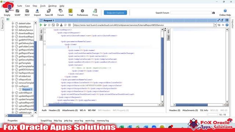Viewport: 235px width, 132px height.
Task: Click the Import project toolbar icon
Action: coord(37,11)
